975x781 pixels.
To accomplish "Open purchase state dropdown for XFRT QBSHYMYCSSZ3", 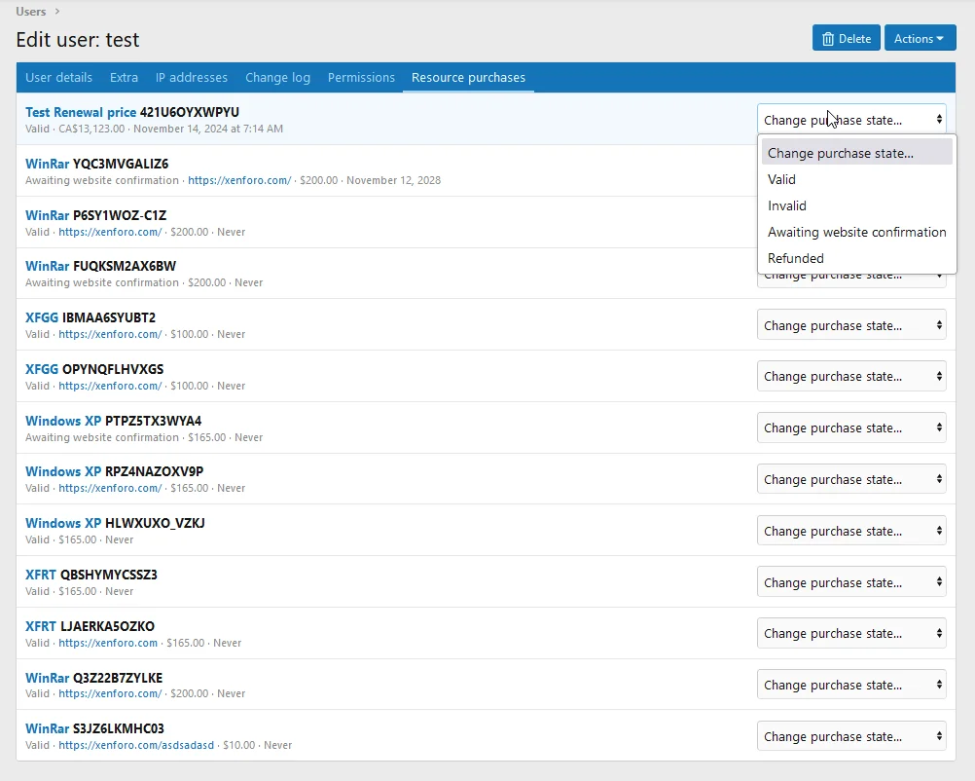I will (851, 582).
